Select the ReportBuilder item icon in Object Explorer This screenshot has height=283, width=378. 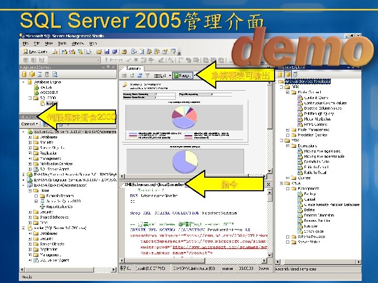coord(43,206)
